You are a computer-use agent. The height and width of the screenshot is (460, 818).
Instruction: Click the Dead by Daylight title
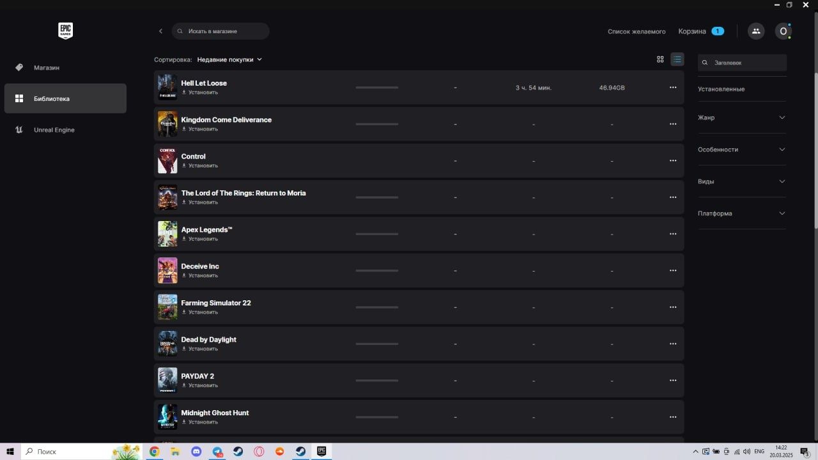click(x=209, y=339)
